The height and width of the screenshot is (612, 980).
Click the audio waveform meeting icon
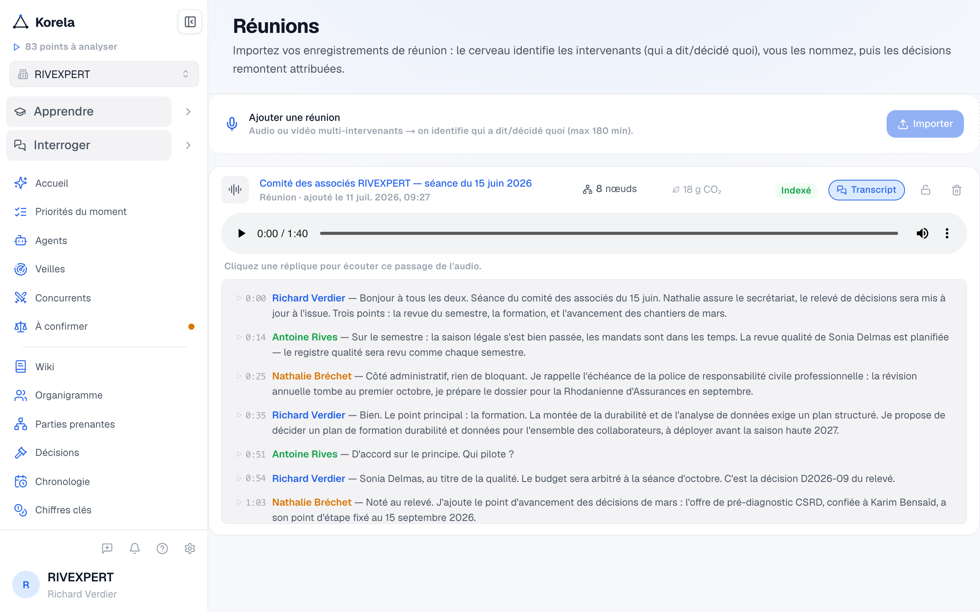pos(235,189)
